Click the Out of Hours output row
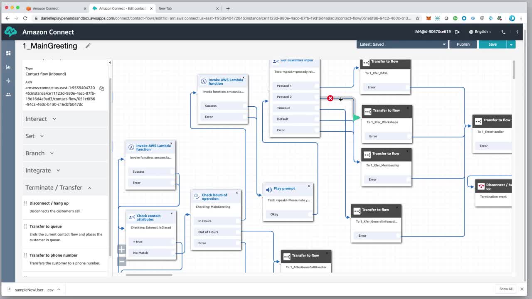 [216, 232]
